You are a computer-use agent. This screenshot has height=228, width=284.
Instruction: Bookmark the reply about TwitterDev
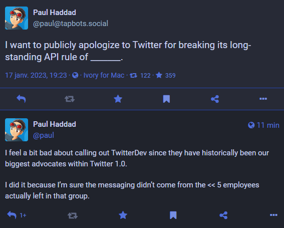coord(173,215)
